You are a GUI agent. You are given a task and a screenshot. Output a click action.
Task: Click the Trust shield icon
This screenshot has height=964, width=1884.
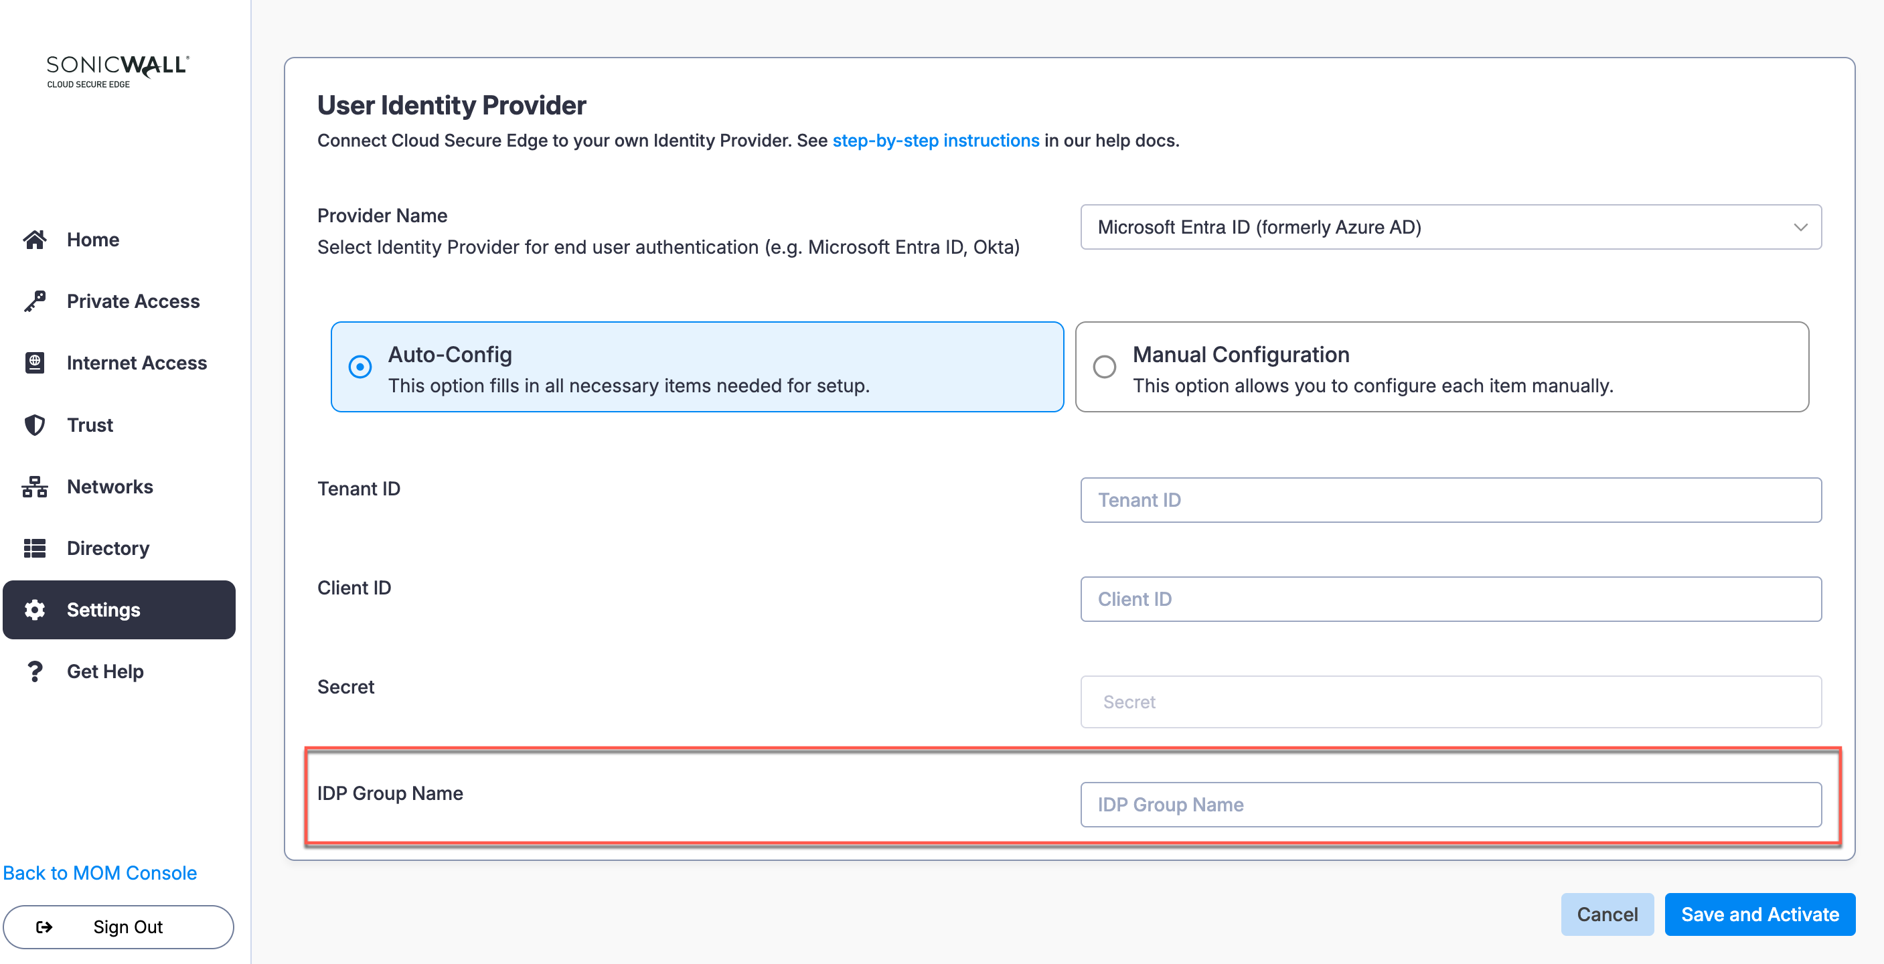pyautogui.click(x=34, y=425)
